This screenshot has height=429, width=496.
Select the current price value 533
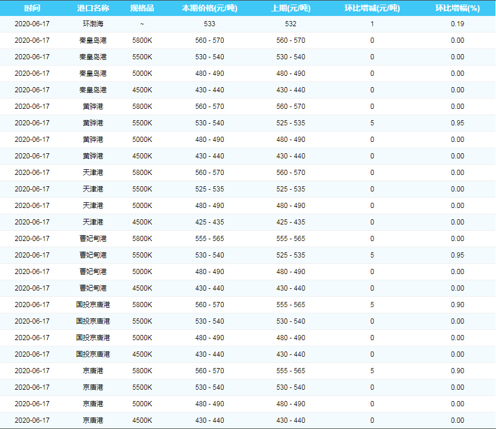[210, 24]
